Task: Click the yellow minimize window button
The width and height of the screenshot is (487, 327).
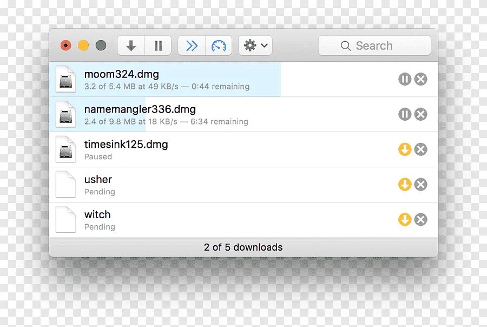Action: 83,45
